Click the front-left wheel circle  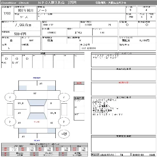[10, 97]
